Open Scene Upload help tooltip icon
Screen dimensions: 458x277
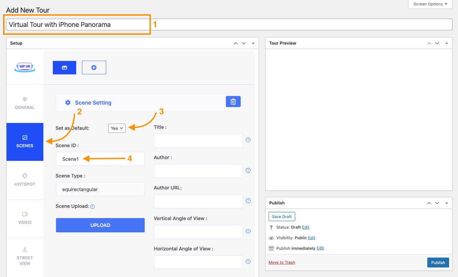pyautogui.click(x=92, y=206)
